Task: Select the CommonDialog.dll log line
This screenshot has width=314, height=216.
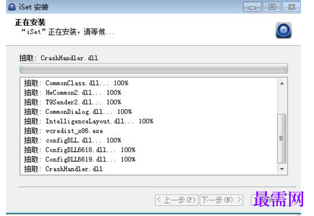Action: [78, 112]
